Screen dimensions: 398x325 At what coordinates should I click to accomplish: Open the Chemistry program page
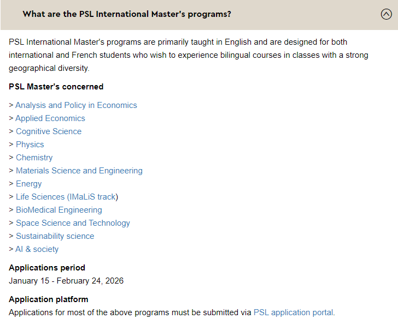[34, 158]
